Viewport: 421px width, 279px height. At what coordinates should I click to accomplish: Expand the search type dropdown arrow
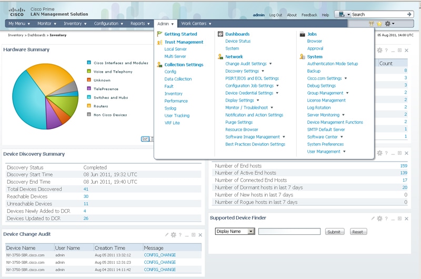coord(348,15)
